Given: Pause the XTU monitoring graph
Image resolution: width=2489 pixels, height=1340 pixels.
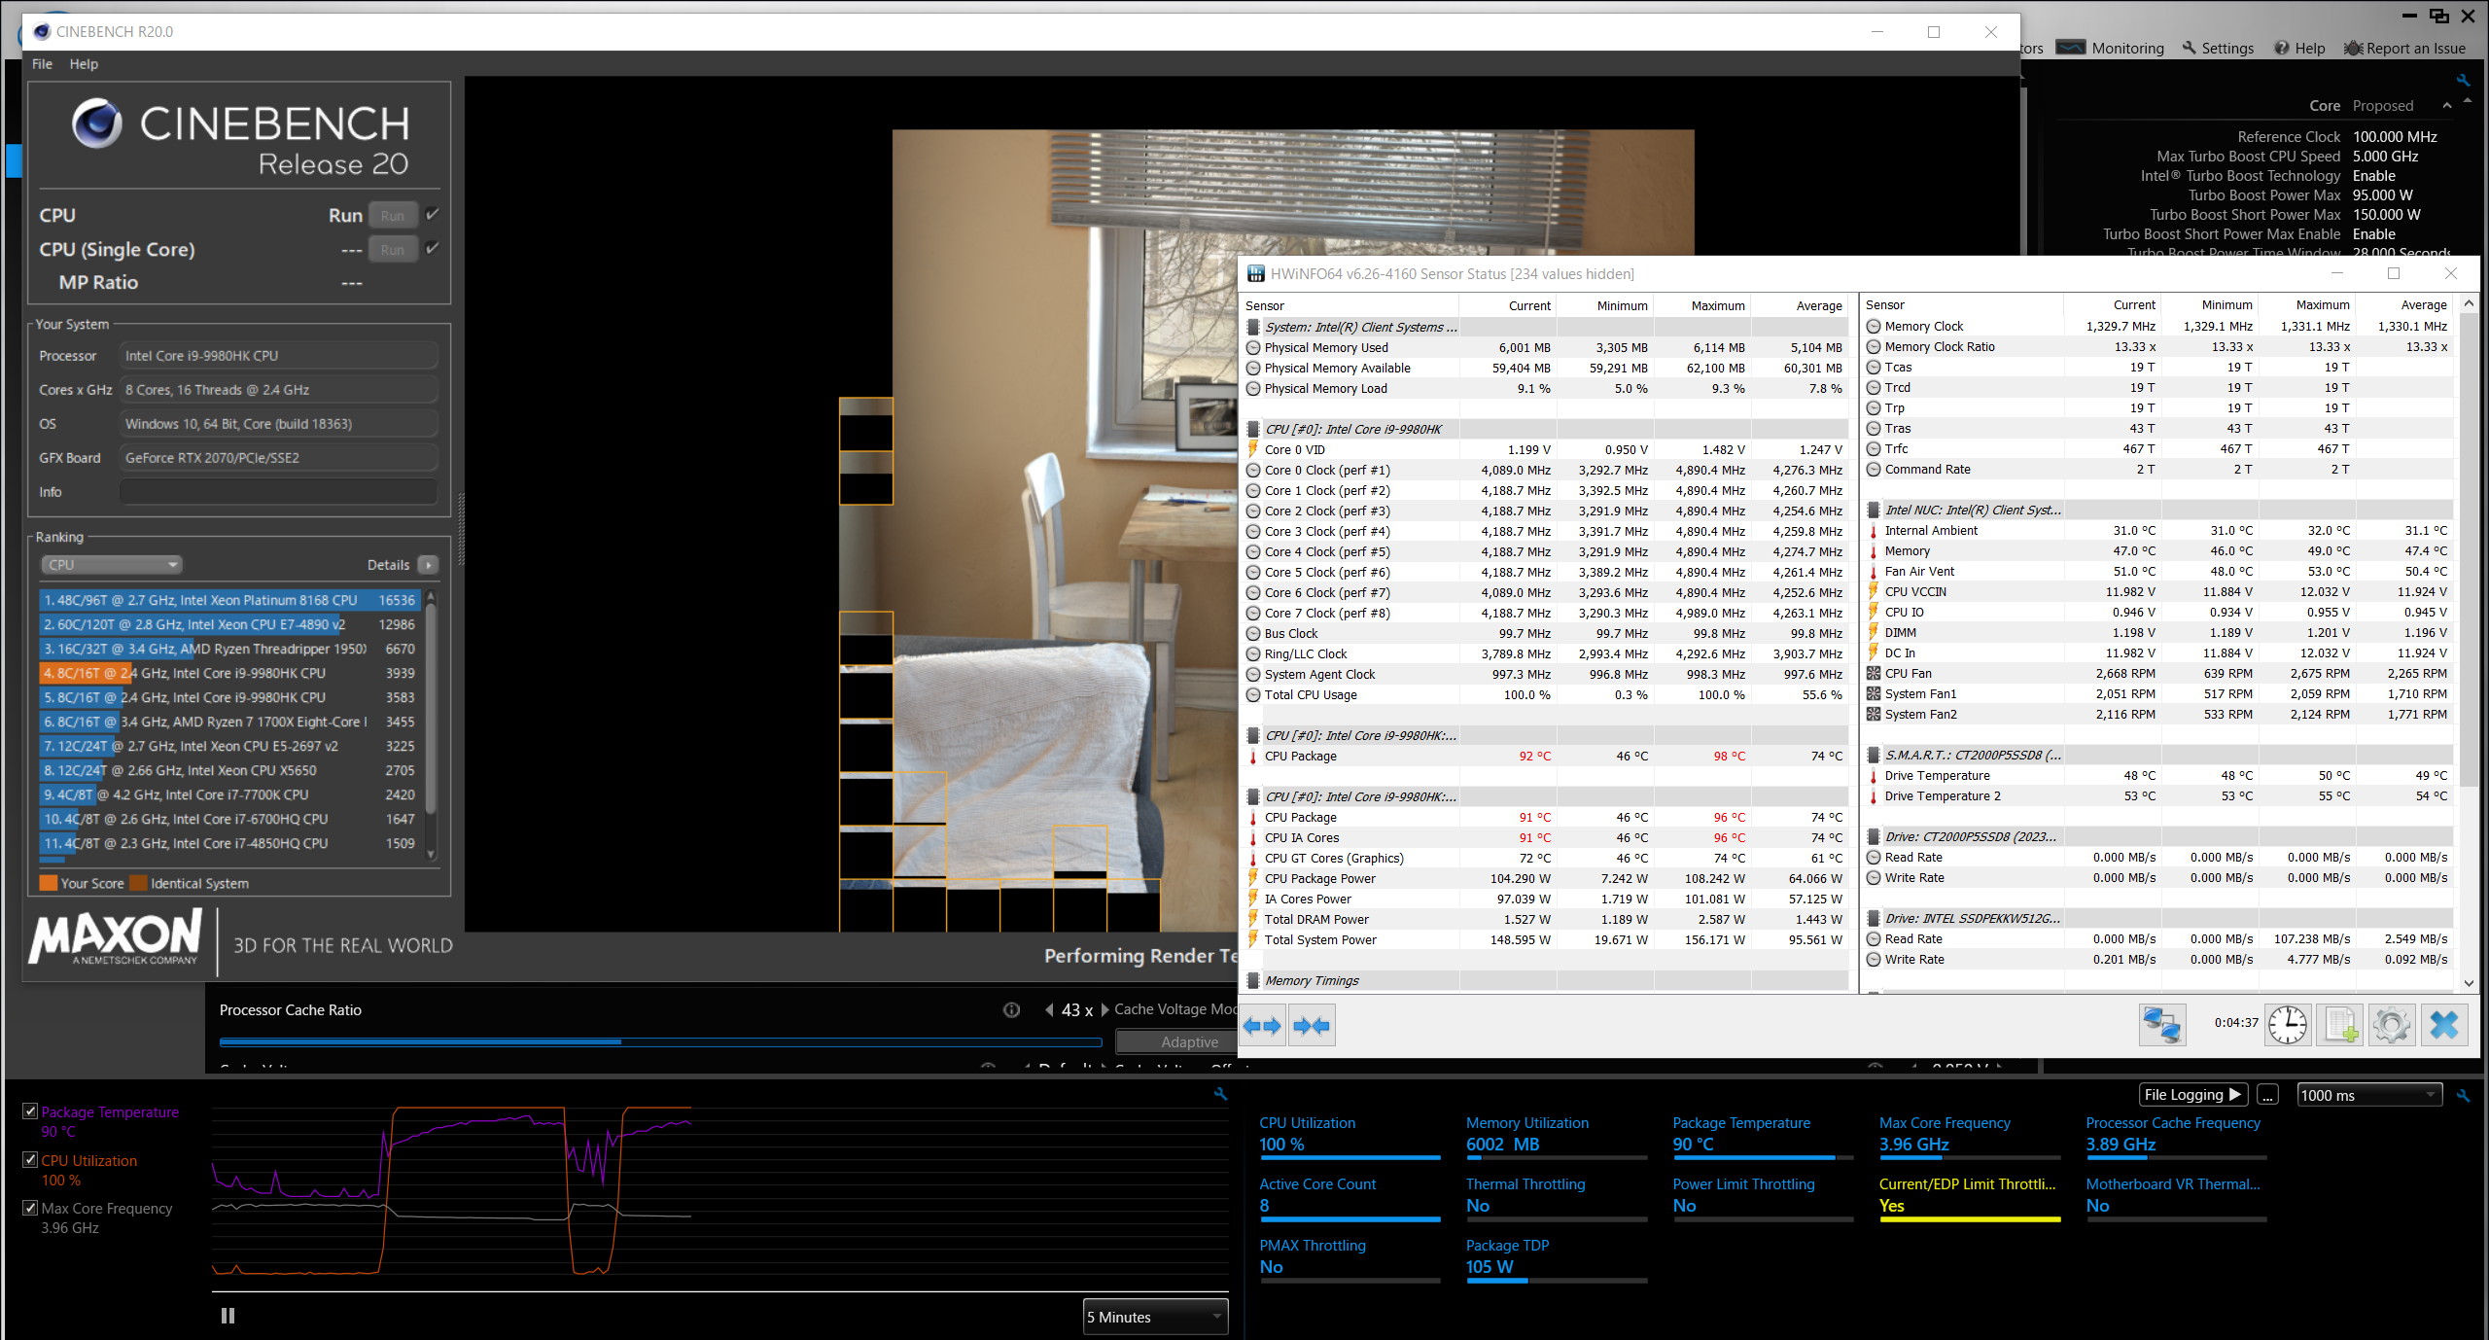Looking at the screenshot, I should [228, 1316].
